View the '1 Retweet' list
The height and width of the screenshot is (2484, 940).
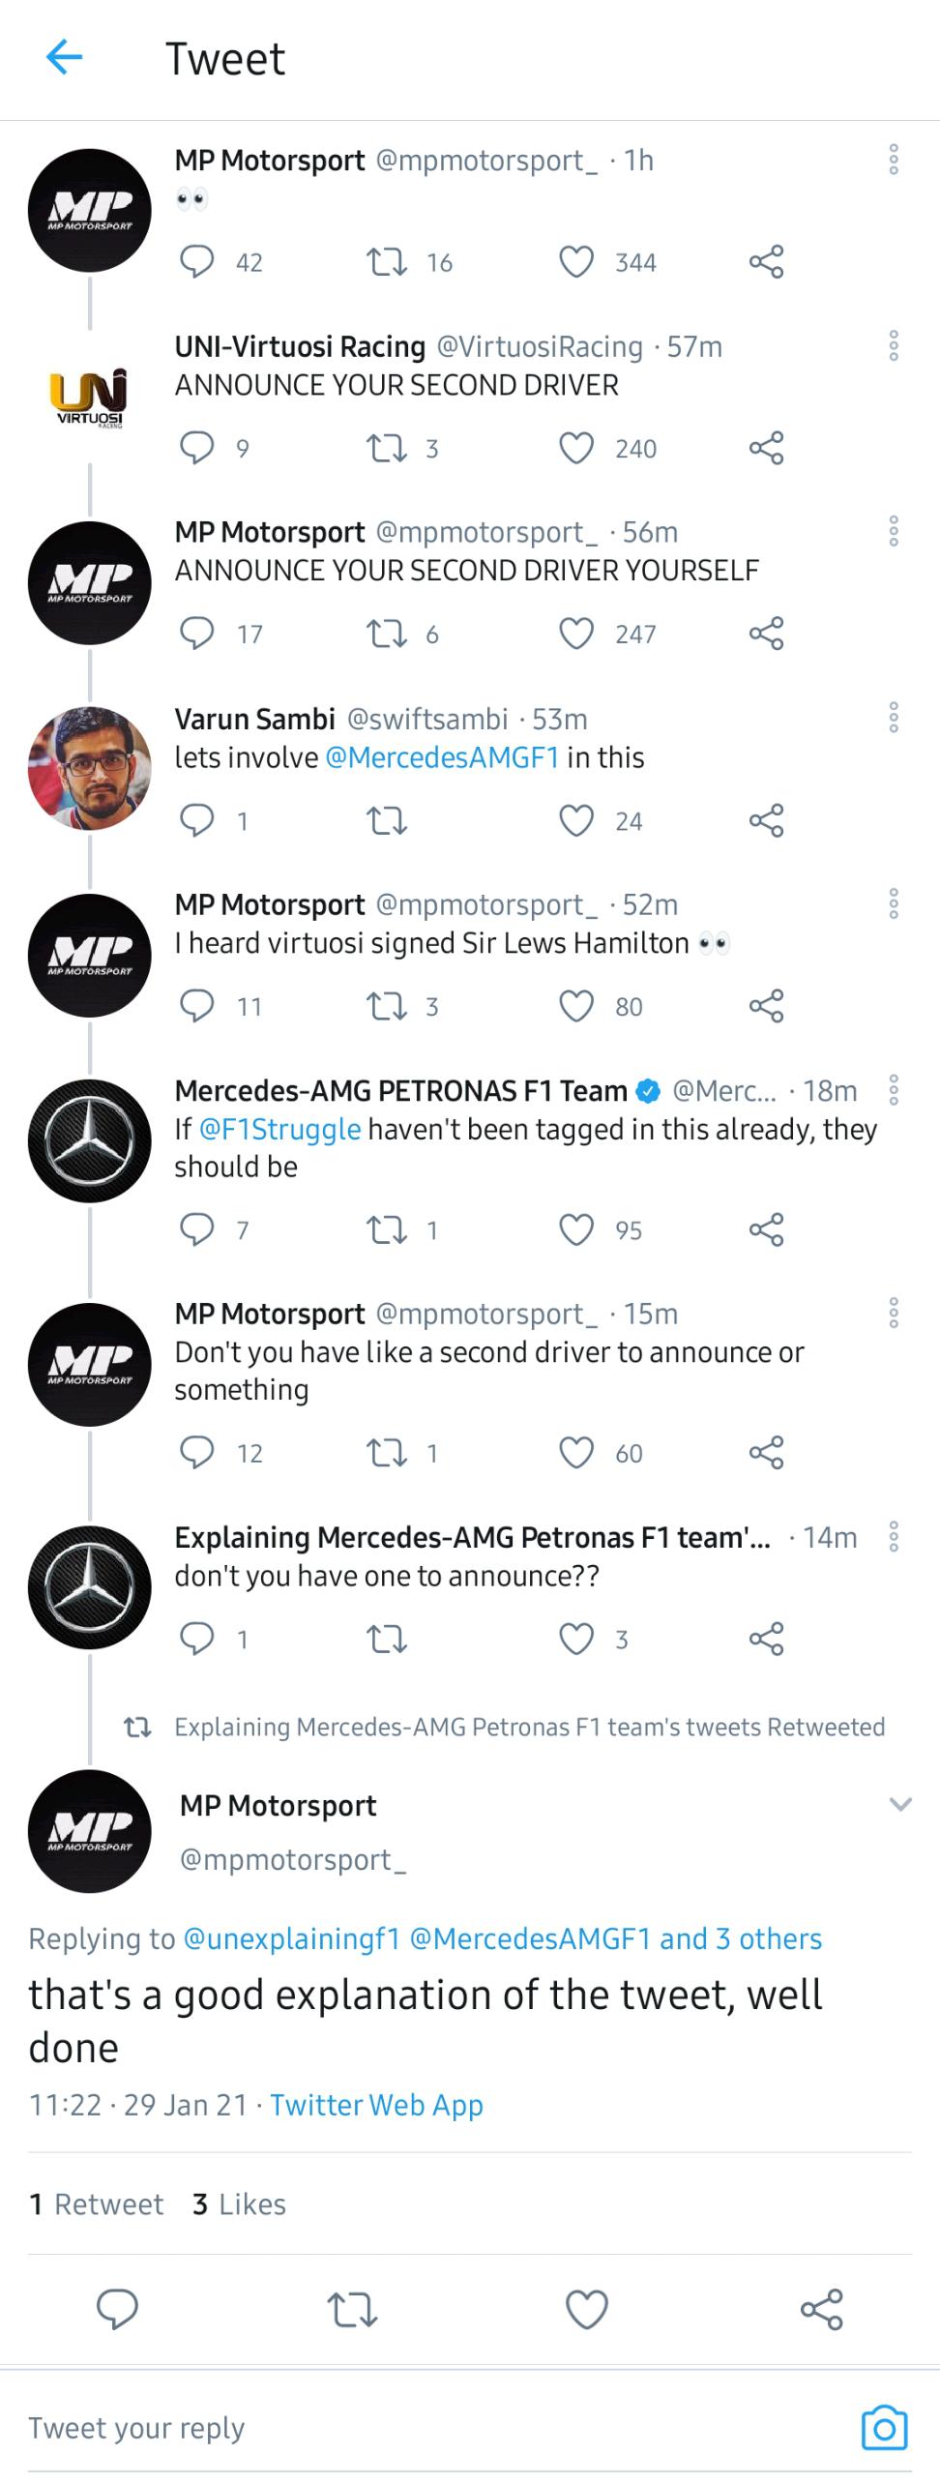point(97,2203)
